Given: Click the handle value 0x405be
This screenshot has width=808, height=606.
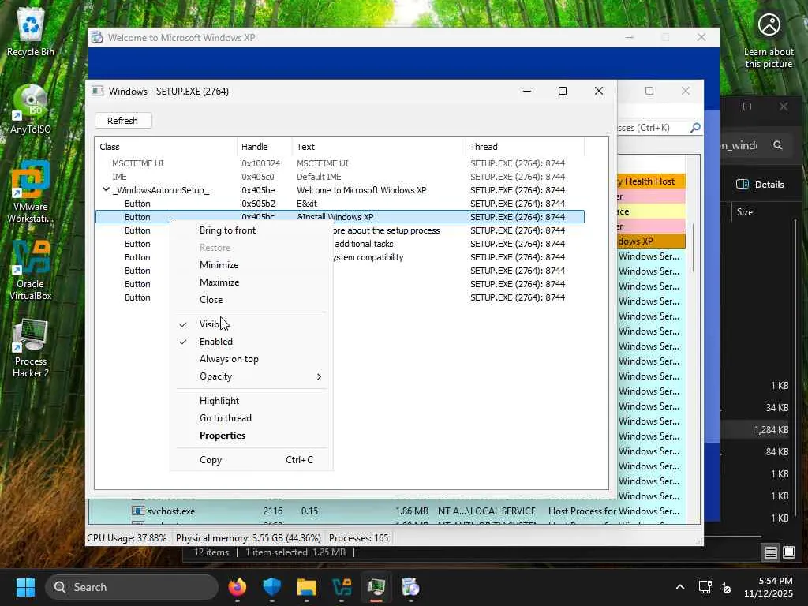Looking at the screenshot, I should (x=258, y=190).
